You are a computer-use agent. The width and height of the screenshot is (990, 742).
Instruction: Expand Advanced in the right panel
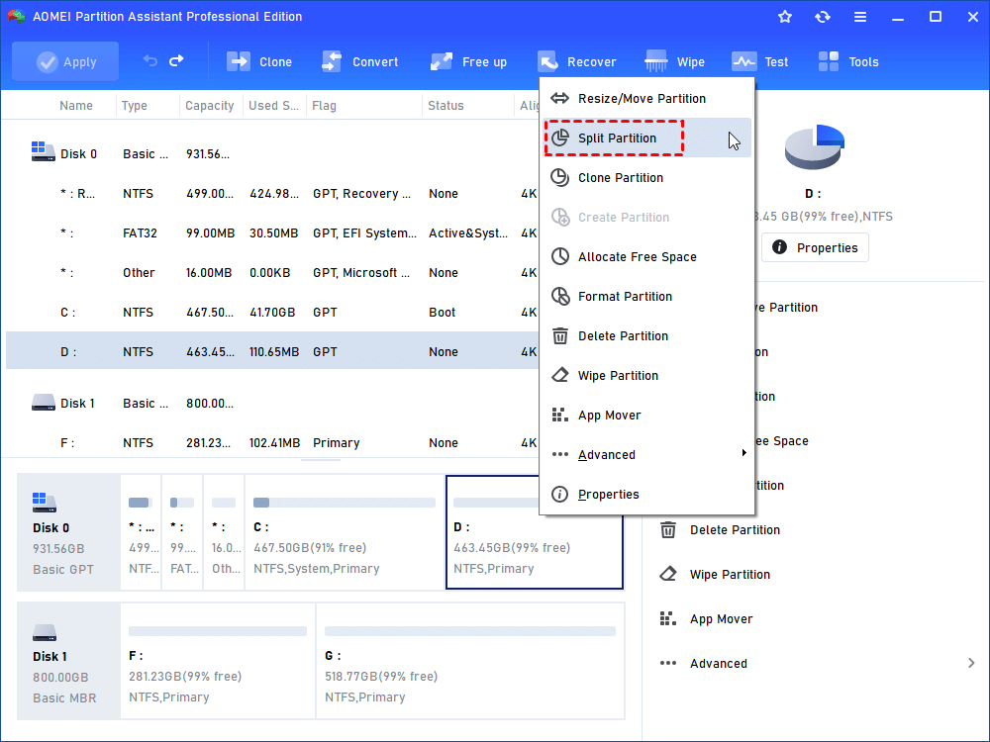coord(817,663)
